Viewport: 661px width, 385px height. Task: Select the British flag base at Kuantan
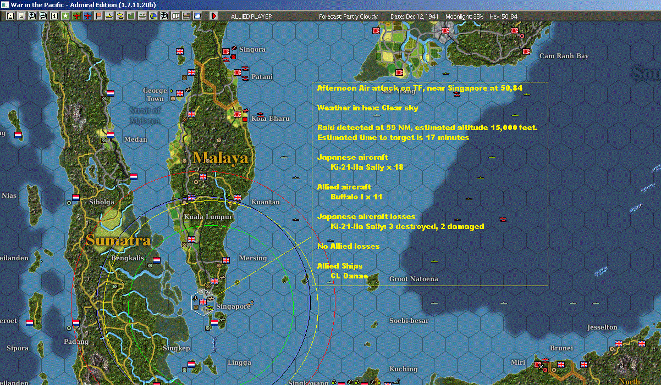tap(238, 197)
